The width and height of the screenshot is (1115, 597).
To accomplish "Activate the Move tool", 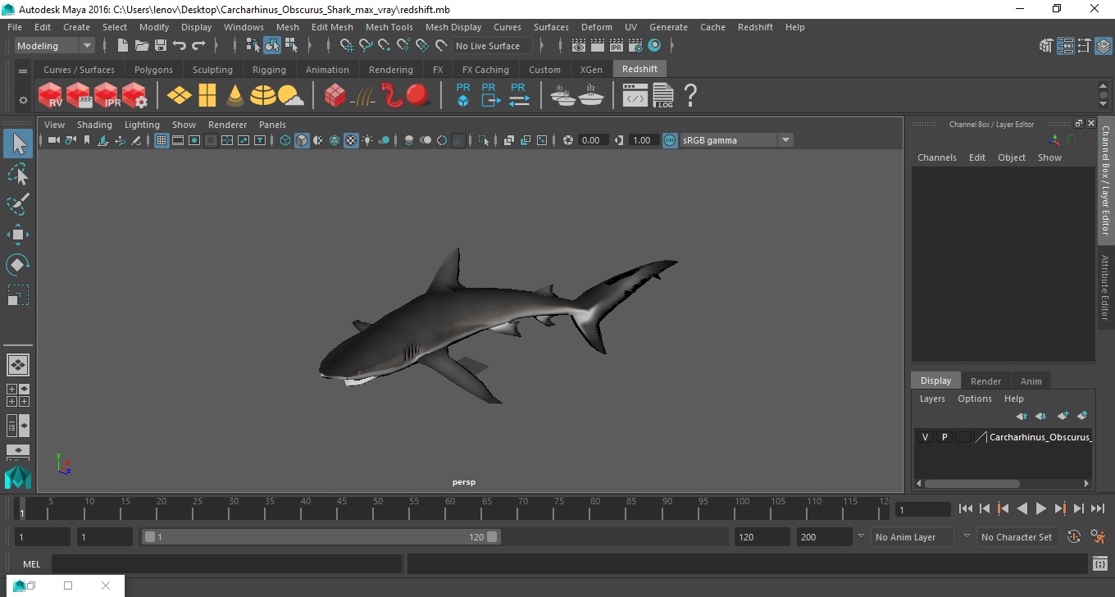I will tap(18, 235).
